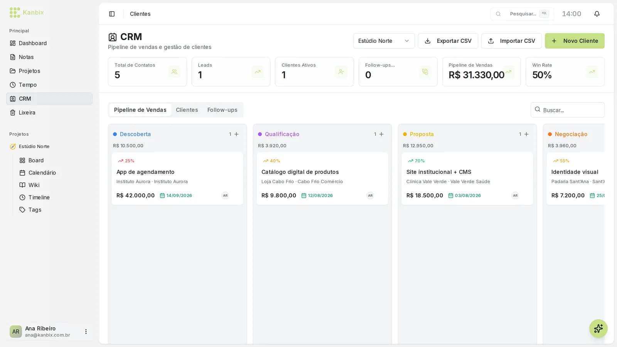Click the Pesquisar global search box
This screenshot has height=347, width=617.
pos(522,14)
